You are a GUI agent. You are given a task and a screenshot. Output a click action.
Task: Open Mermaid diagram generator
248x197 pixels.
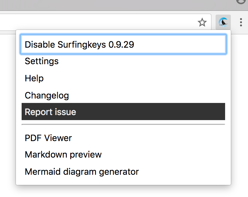[x=123, y=172]
